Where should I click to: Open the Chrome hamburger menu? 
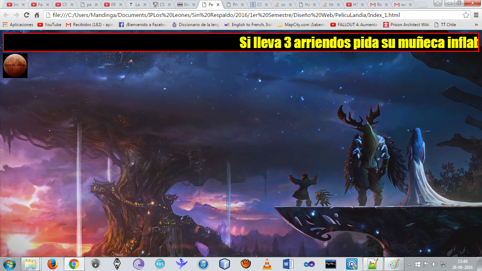coord(476,15)
